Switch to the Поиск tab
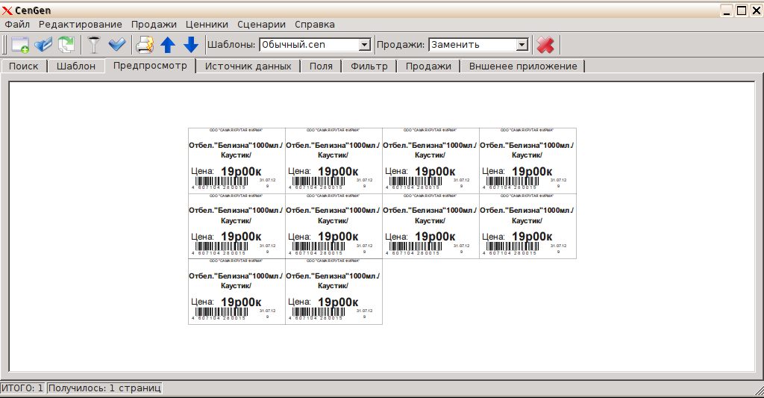The height and width of the screenshot is (398, 764). point(24,66)
